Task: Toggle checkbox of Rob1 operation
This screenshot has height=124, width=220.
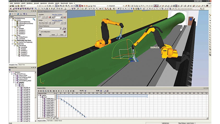Action: point(18,84)
